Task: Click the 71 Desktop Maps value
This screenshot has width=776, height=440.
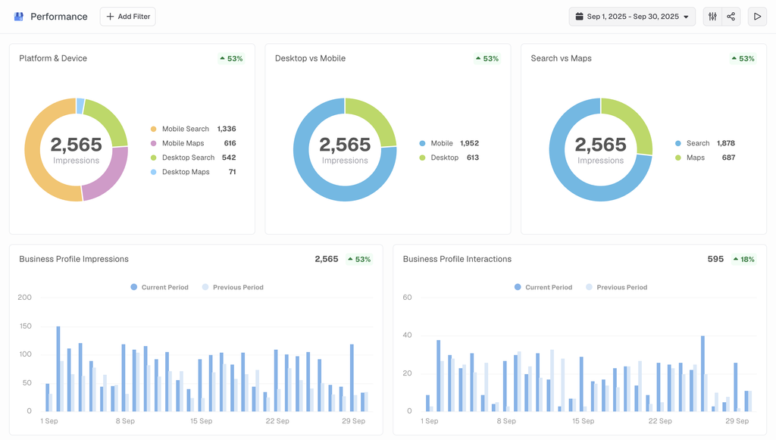Action: click(232, 172)
